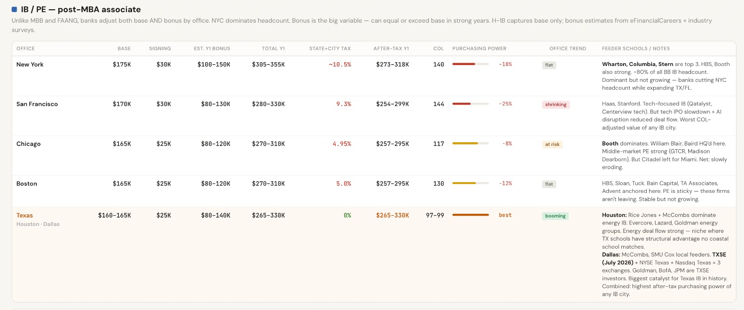Click the PURCHASING POWER column header
This screenshot has width=744, height=310.
coord(479,48)
